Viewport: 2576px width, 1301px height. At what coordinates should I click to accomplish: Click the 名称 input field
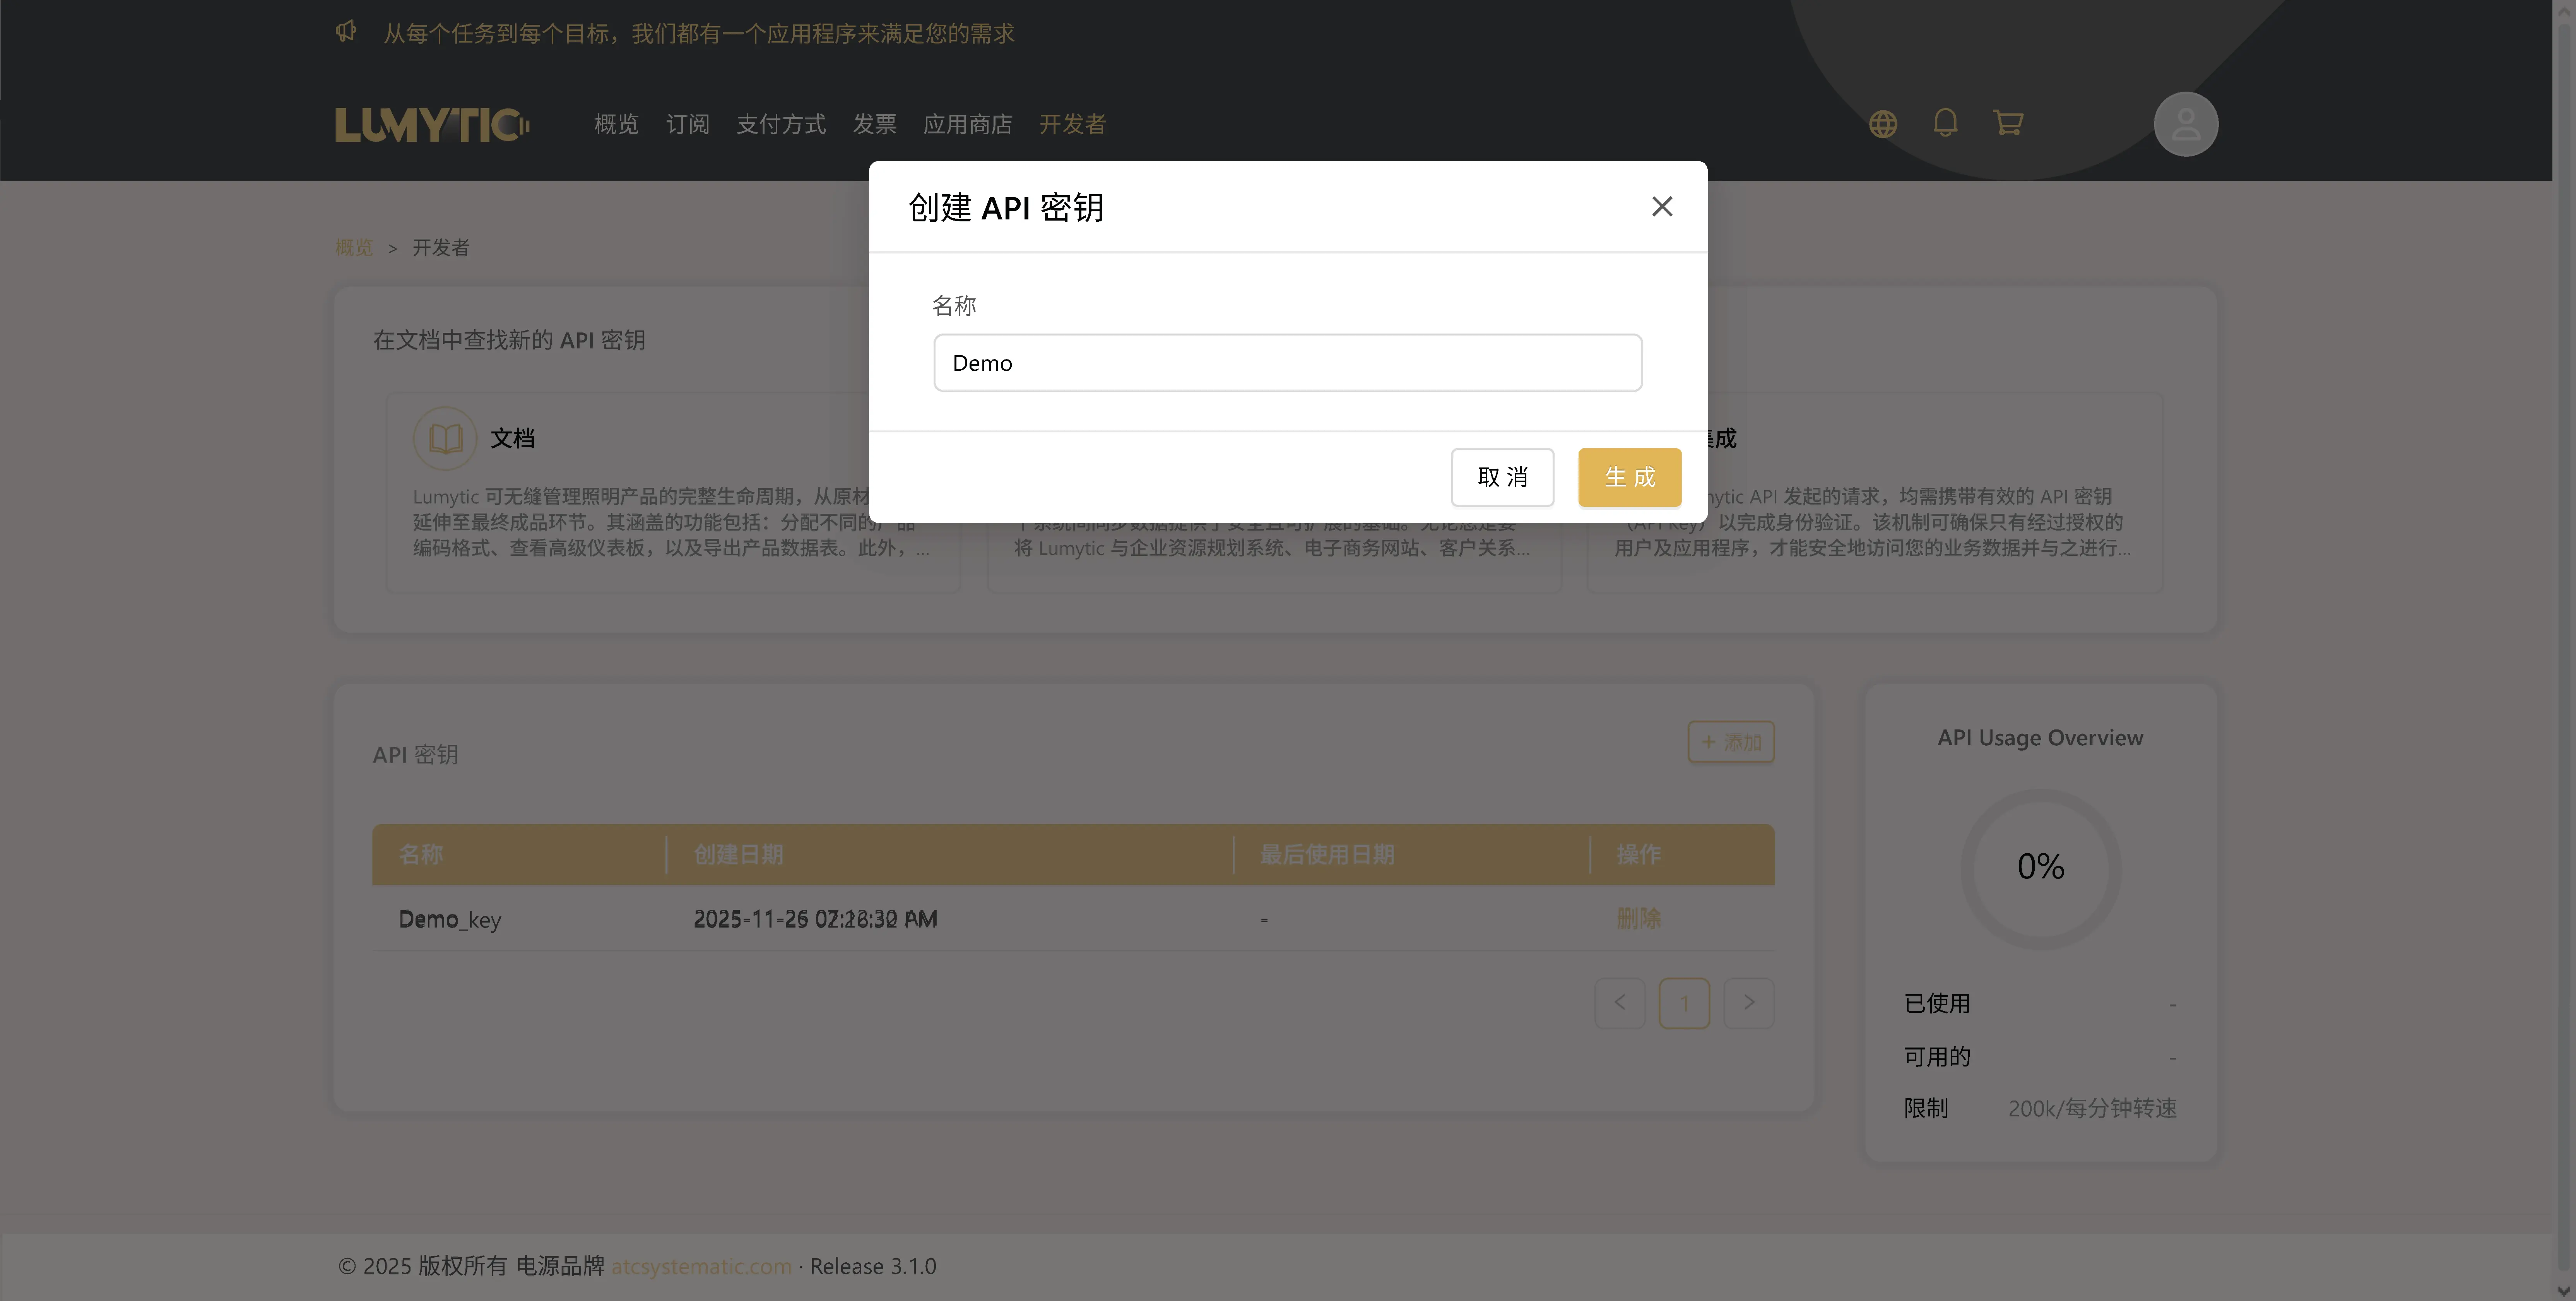click(x=1287, y=363)
